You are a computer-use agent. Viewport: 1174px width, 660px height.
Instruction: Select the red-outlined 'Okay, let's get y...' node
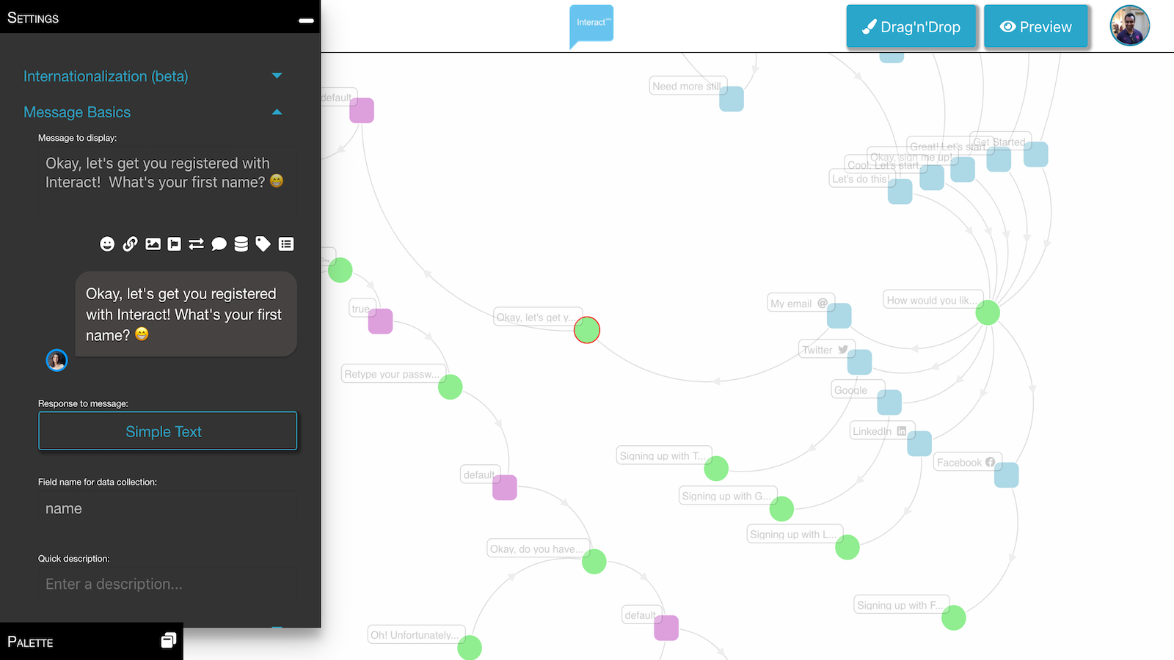pos(587,330)
